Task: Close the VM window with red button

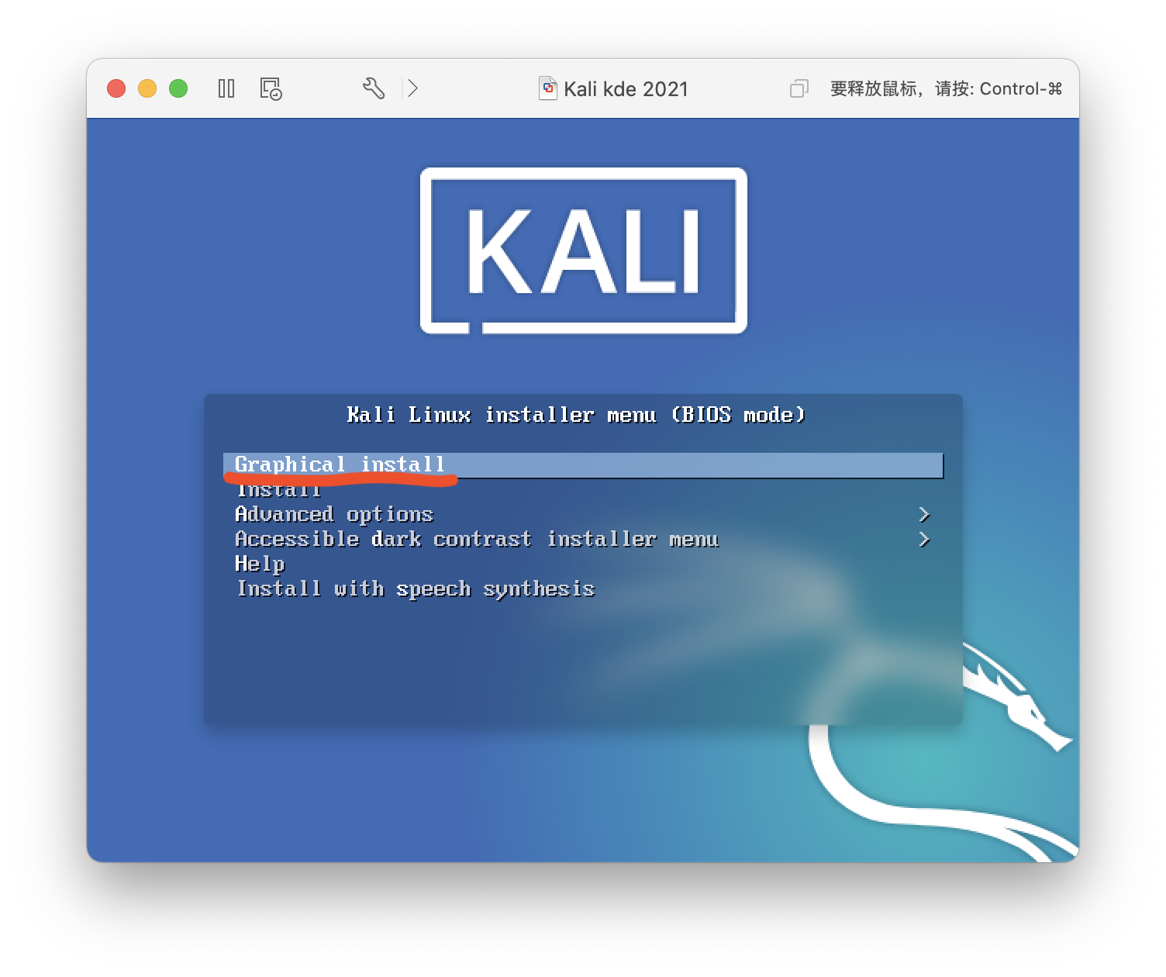Action: [116, 88]
